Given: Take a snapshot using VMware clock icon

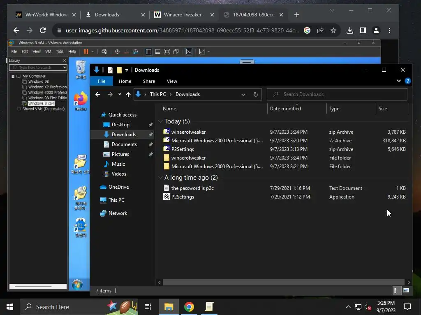Looking at the screenshot, I should 117,51.
